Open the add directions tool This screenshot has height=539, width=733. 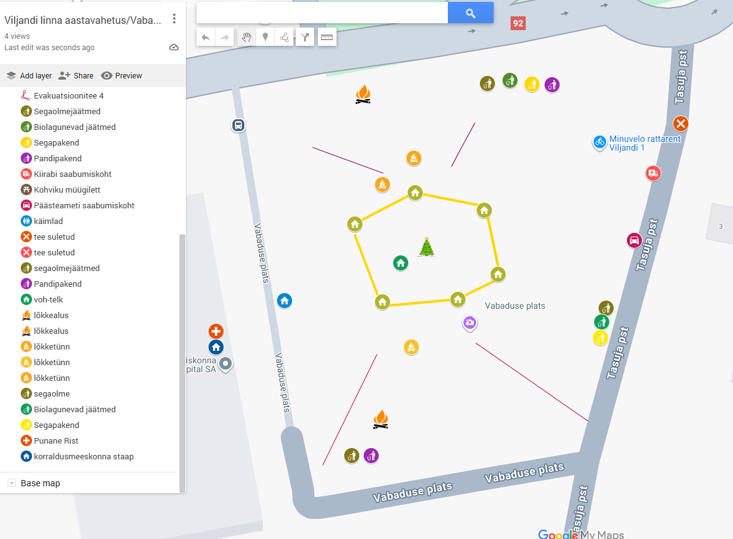pyautogui.click(x=305, y=37)
